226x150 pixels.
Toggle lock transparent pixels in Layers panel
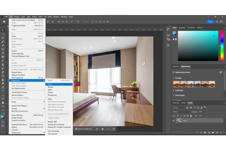(179, 116)
